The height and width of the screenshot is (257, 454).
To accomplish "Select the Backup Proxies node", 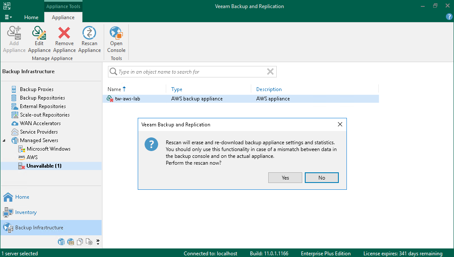I will click(x=37, y=89).
